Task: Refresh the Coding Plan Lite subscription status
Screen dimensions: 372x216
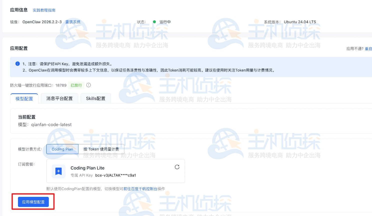Action: (177, 167)
